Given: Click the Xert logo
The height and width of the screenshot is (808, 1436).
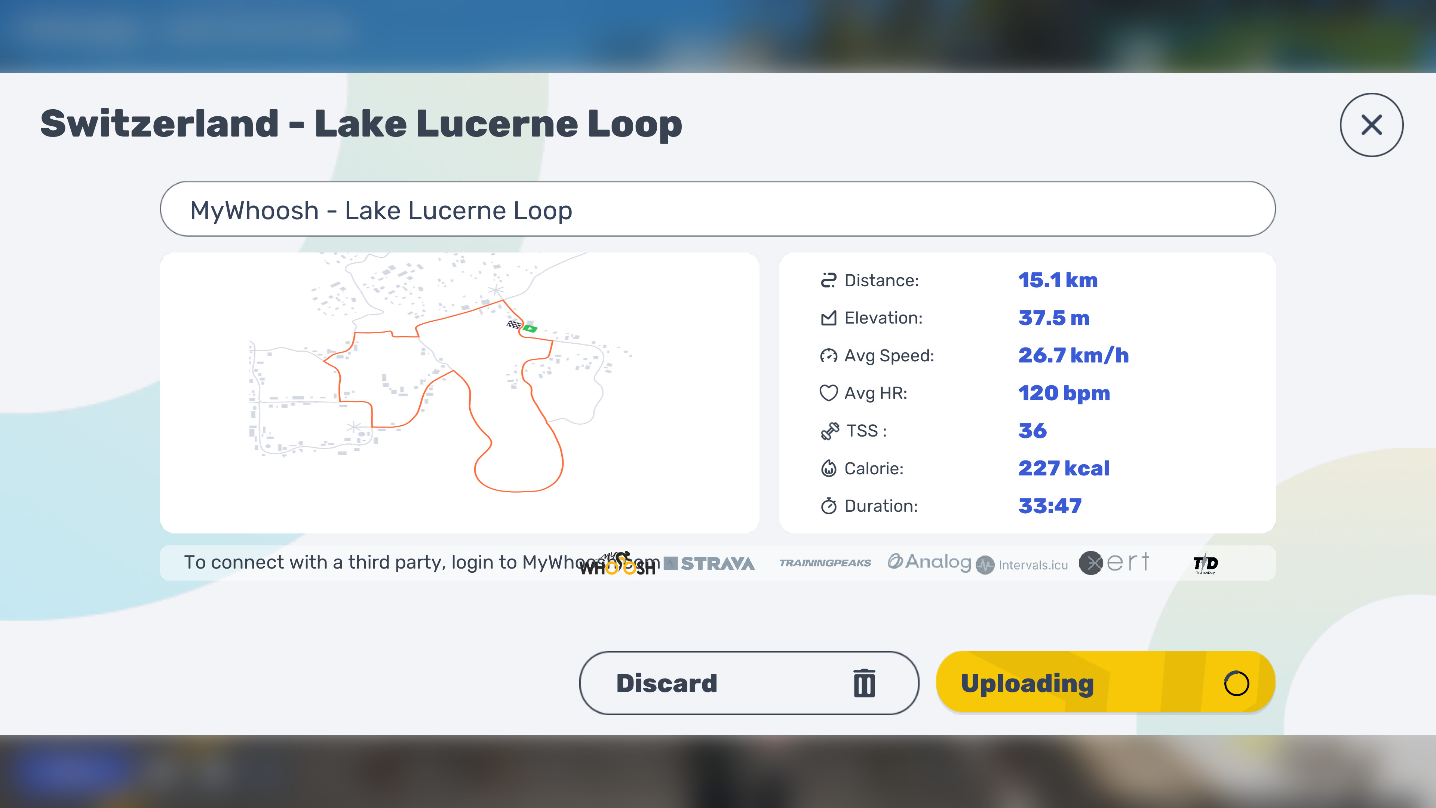Looking at the screenshot, I should [1114, 563].
